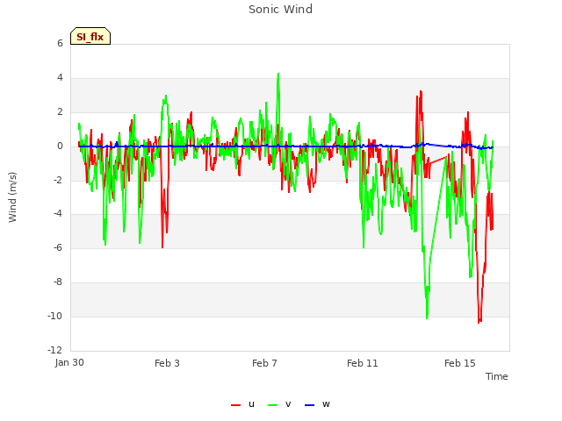This screenshot has height=421, width=562.
Task: Click the y-axis value -4
Action: click(x=58, y=214)
